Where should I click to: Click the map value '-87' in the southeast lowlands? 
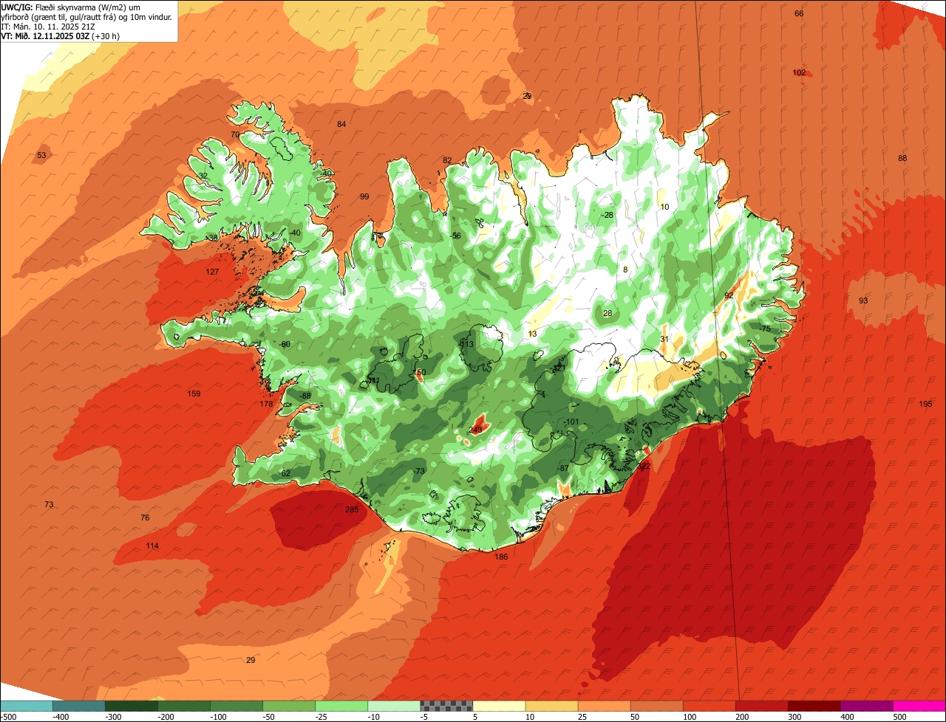(562, 468)
